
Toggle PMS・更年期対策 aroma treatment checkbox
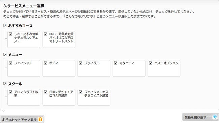45,34
